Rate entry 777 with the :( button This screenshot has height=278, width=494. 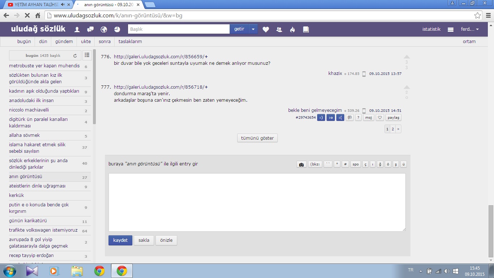(340, 118)
